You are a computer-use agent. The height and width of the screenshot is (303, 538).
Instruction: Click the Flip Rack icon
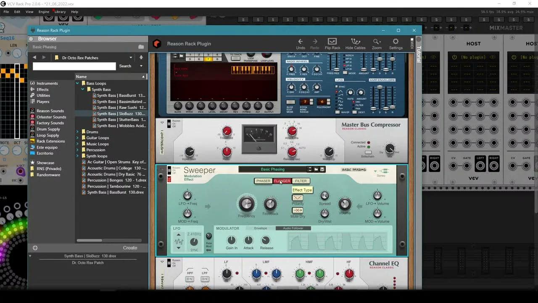[332, 42]
